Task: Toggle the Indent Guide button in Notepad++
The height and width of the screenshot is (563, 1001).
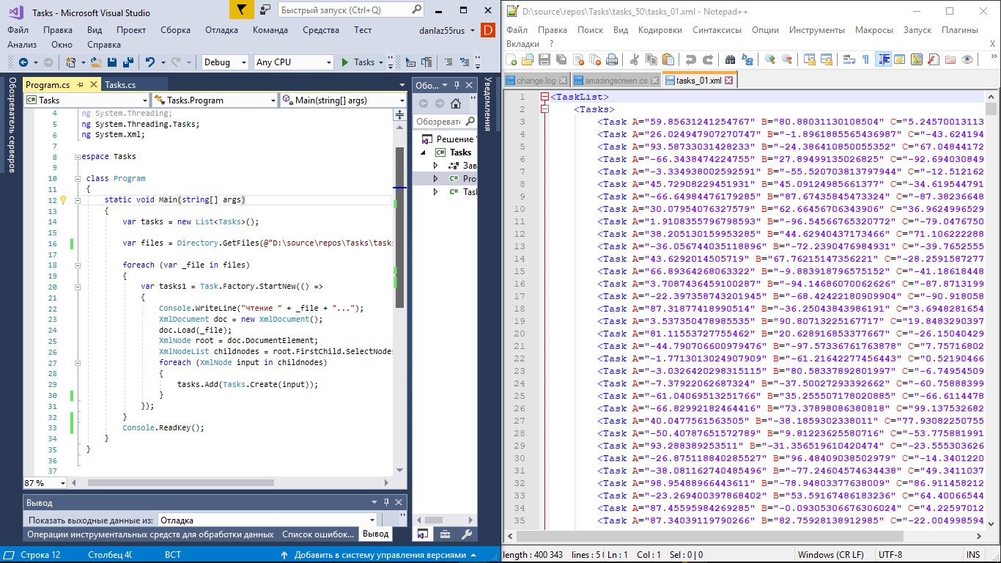Action: click(x=884, y=60)
